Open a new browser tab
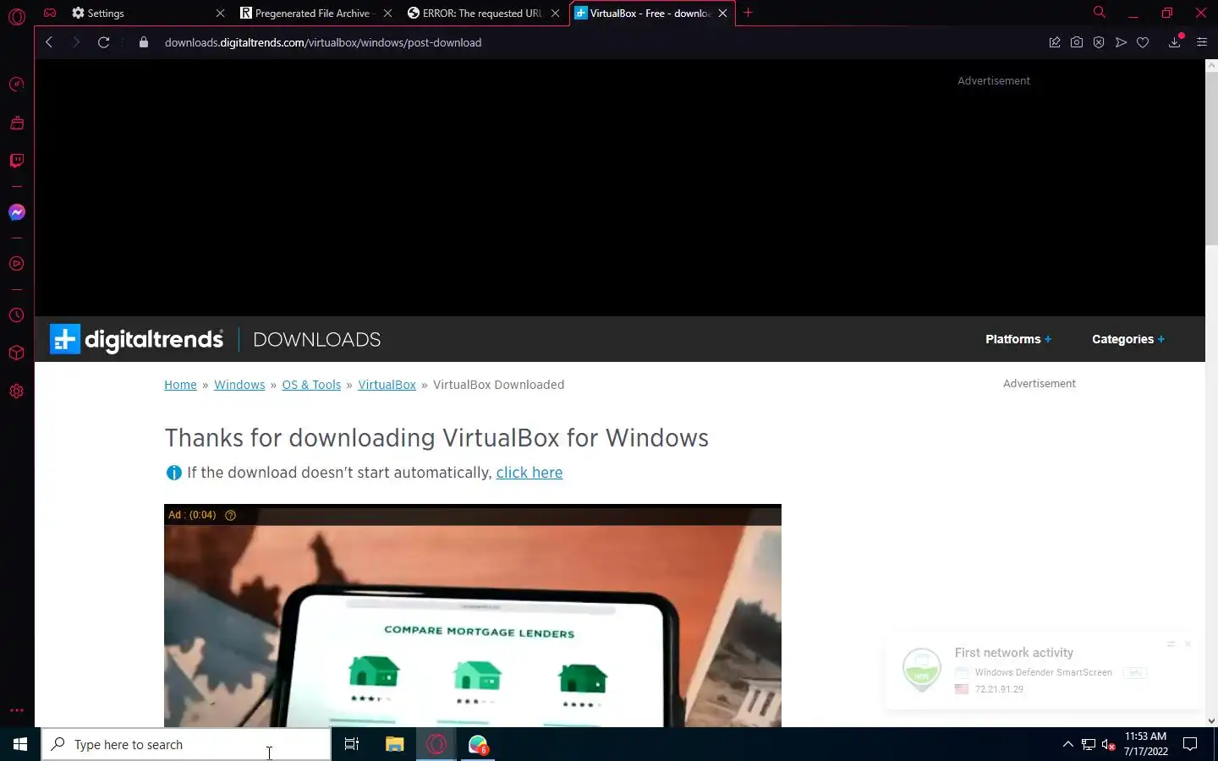1218x761 pixels. coord(748,13)
